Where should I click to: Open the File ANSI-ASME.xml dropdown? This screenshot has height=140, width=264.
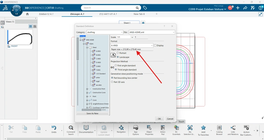[152, 32]
